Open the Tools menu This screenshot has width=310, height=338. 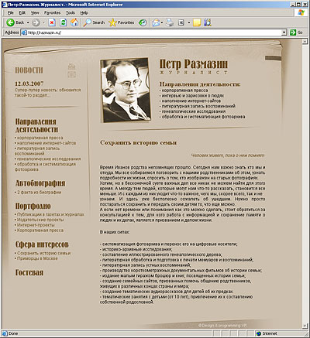click(71, 12)
